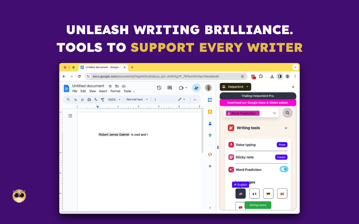This screenshot has height=224, width=359.
Task: Get add-ons with the plus icon
Action: click(x=210, y=166)
